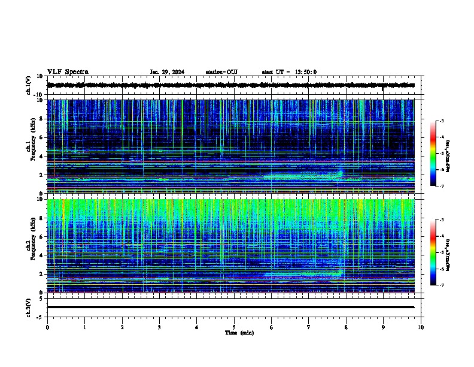Click the ch.1 voltage waveform trace
The width and height of the screenshot is (474, 367).
pos(230,85)
